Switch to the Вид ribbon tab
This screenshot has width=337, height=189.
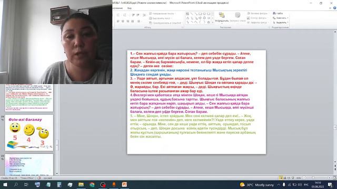pos(129,8)
